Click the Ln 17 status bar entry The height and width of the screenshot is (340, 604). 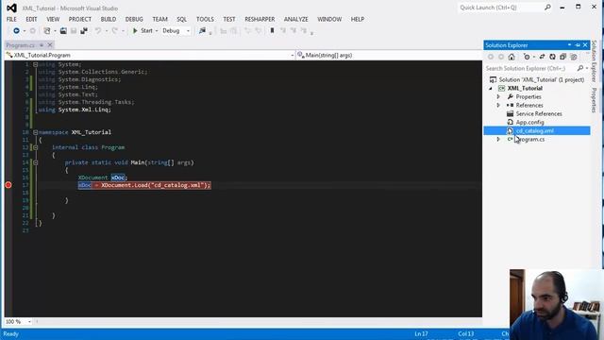pos(421,334)
